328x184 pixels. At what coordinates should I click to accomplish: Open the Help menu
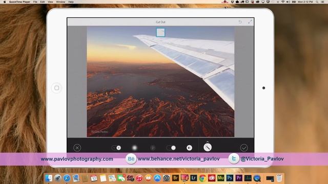71,2
